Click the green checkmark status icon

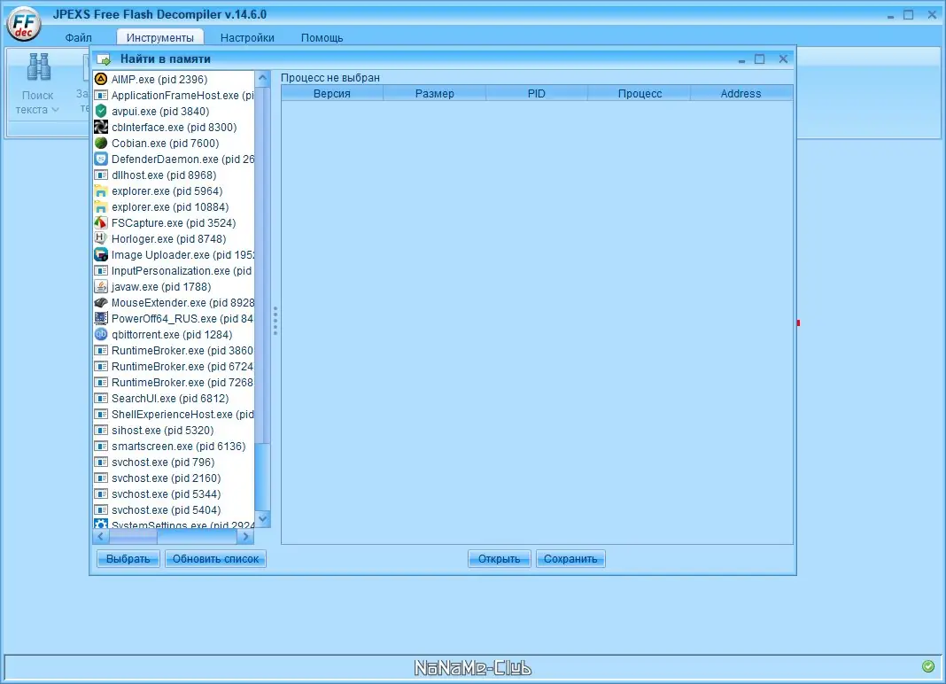coord(928,666)
